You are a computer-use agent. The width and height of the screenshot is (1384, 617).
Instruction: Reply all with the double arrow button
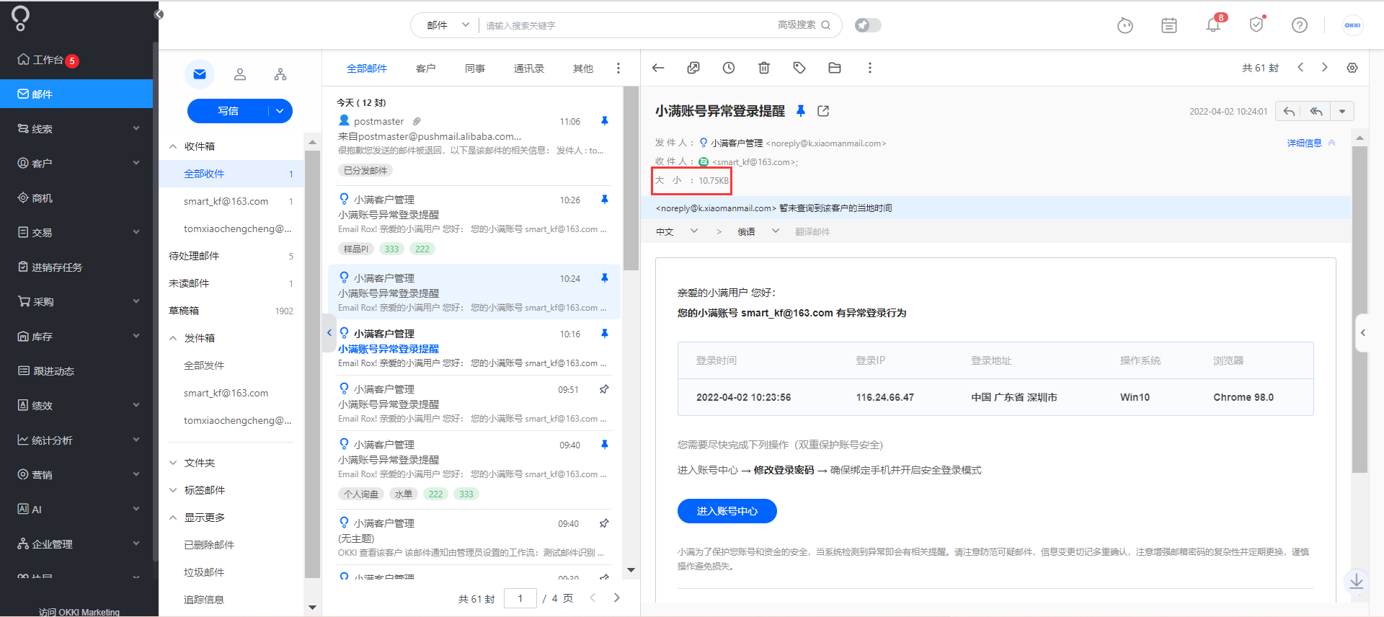[1316, 111]
